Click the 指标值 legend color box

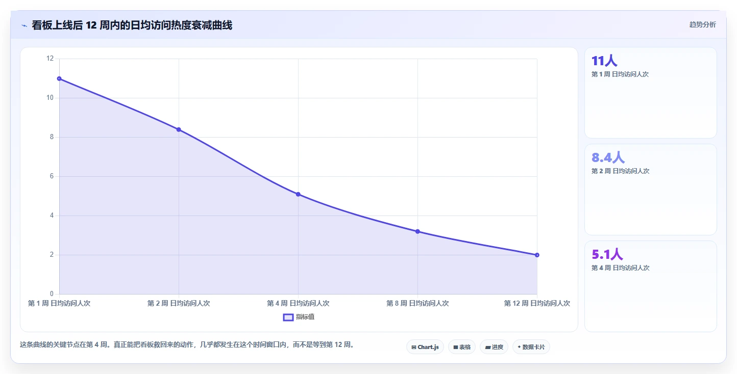288,317
